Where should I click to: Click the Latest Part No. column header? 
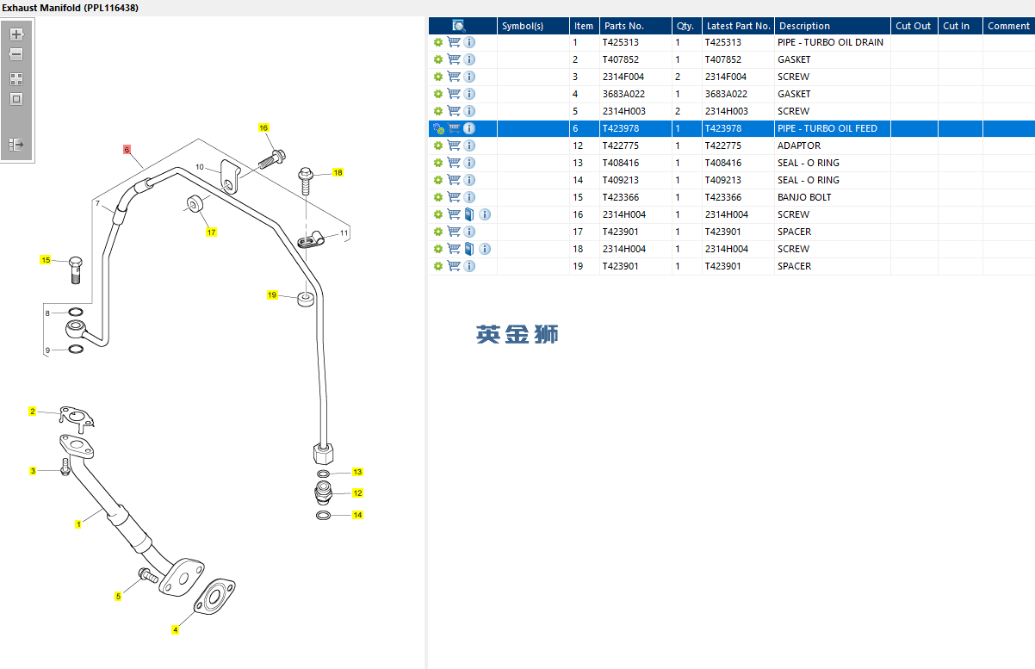pos(738,26)
